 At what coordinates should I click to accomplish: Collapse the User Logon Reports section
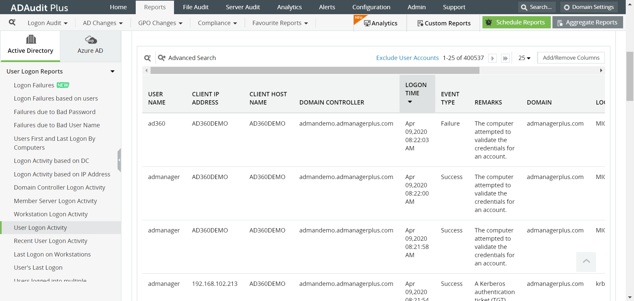112,71
